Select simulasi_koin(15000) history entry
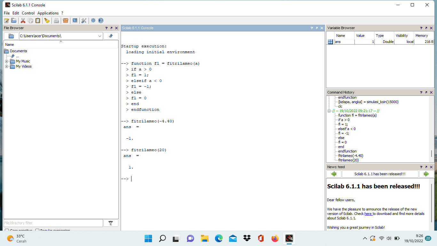This screenshot has width=437, height=246. point(368,102)
